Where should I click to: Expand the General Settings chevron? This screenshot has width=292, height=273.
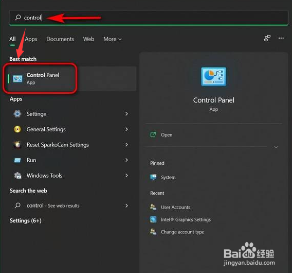pyautogui.click(x=126, y=129)
